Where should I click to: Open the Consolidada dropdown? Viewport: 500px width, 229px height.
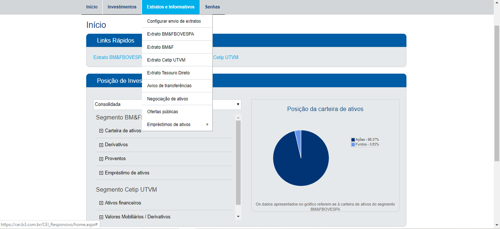pos(167,104)
